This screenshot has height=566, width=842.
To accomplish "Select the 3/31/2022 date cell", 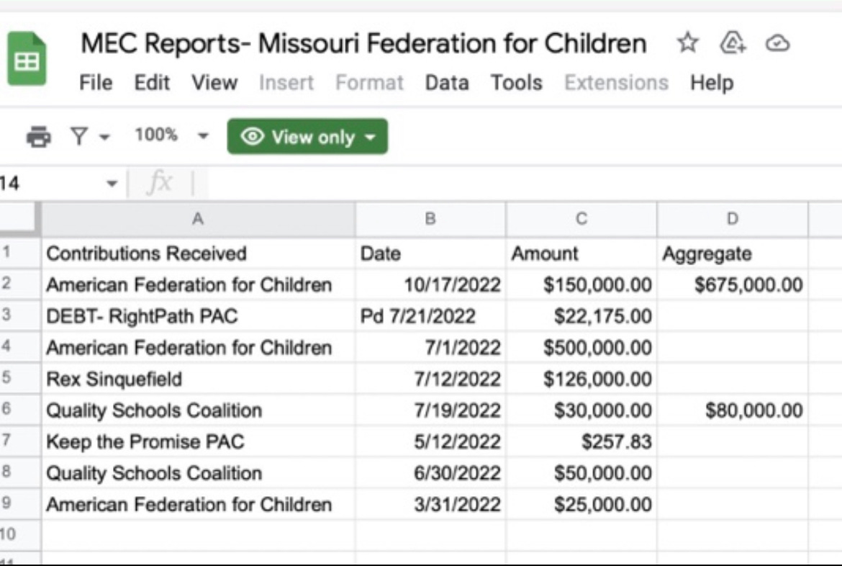I will tap(430, 504).
